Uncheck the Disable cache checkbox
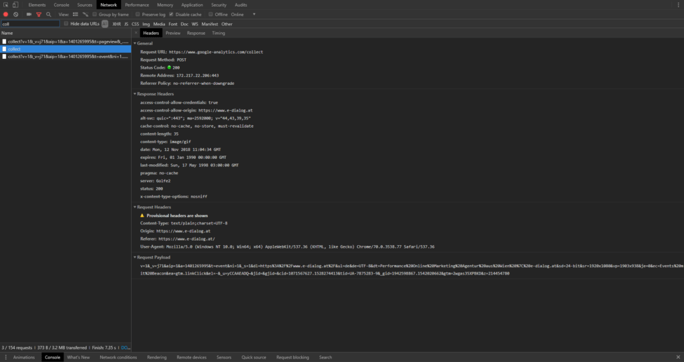 (171, 14)
